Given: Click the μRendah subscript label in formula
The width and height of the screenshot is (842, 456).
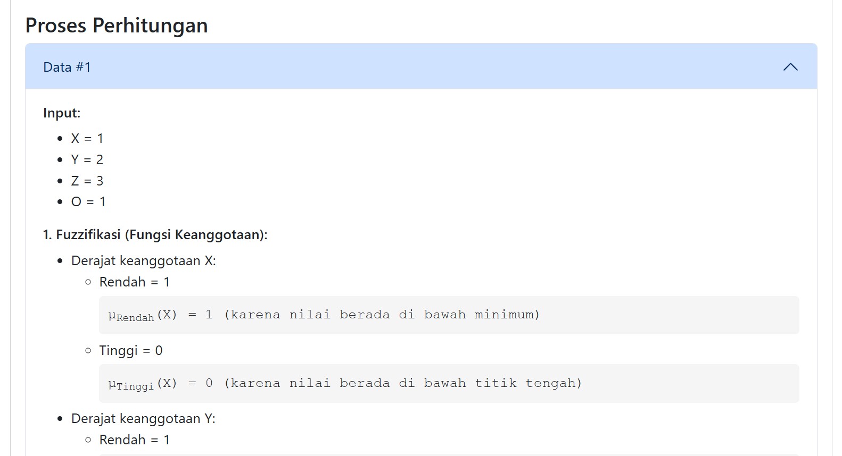Looking at the screenshot, I should click(131, 316).
